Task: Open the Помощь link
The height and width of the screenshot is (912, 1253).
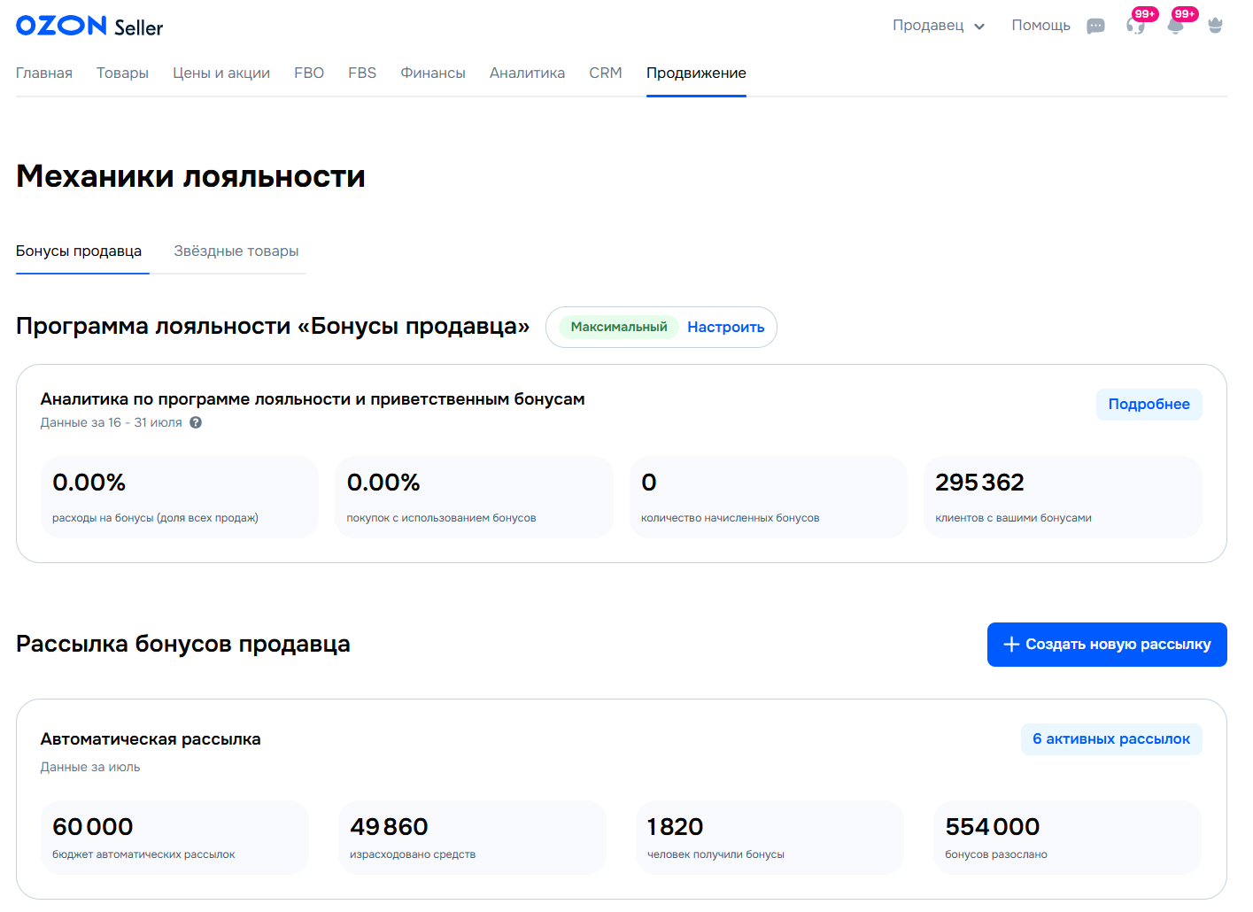Action: click(1040, 26)
